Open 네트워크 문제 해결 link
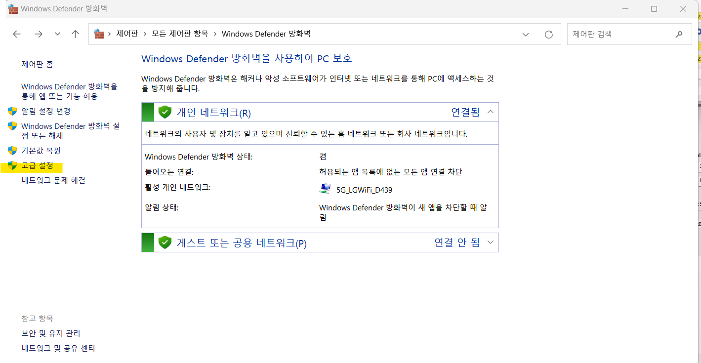The image size is (701, 363). click(x=53, y=180)
